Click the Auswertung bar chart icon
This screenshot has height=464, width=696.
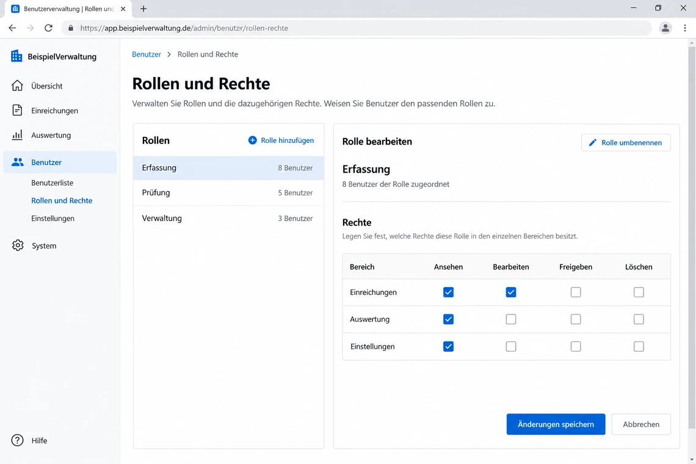pyautogui.click(x=17, y=135)
